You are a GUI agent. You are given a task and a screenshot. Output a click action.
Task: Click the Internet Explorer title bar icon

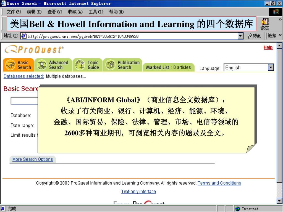coord(3,3)
